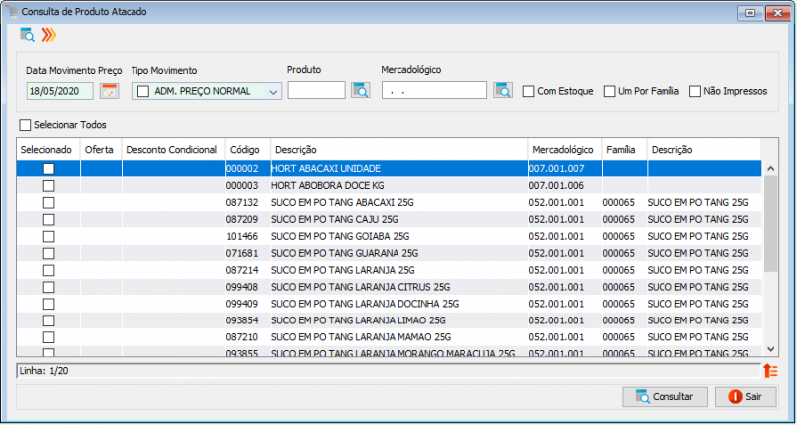Select description SUCO EM PO TANG LARANJA 25G
The width and height of the screenshot is (797, 425).
343,270
